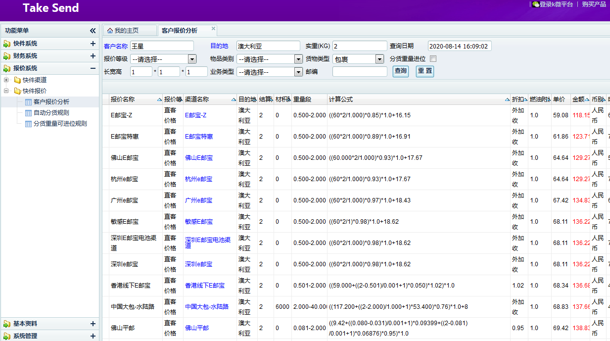This screenshot has width=610, height=341.
Task: Open the 物品类别 dropdown
Action: pos(298,59)
